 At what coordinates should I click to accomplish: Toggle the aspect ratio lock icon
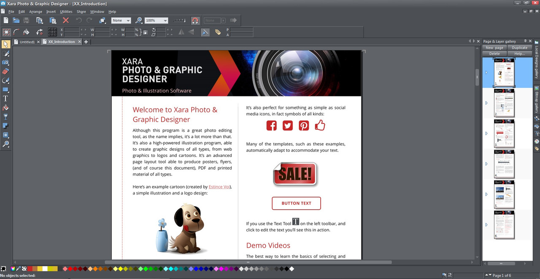click(x=145, y=32)
